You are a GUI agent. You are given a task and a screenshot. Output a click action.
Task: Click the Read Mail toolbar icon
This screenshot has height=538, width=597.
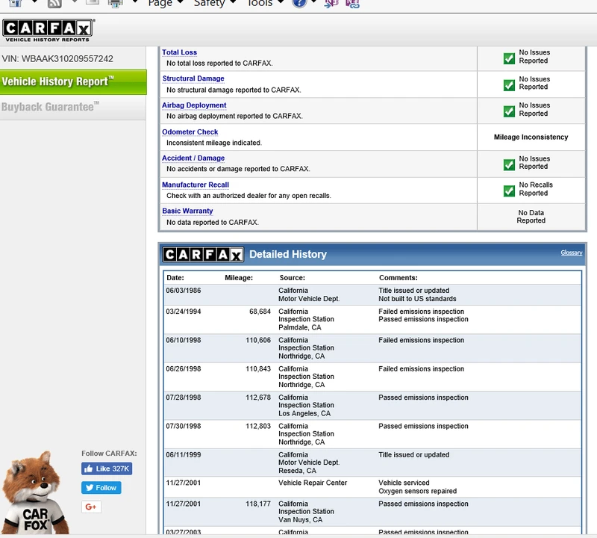click(93, 2)
